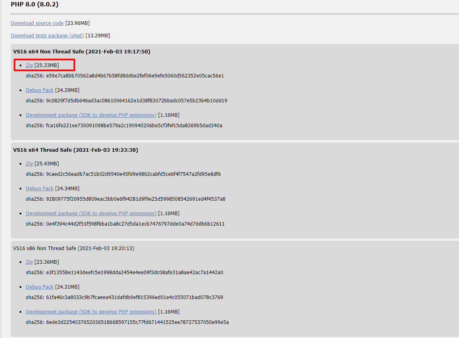Open Development package link under x86 Non Thread Safe
This screenshot has width=459, height=338.
pyautogui.click(x=91, y=312)
